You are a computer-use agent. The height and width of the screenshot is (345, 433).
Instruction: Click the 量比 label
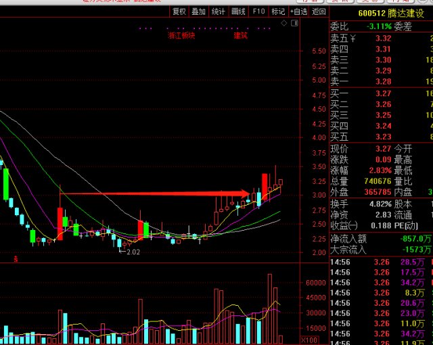403,181
